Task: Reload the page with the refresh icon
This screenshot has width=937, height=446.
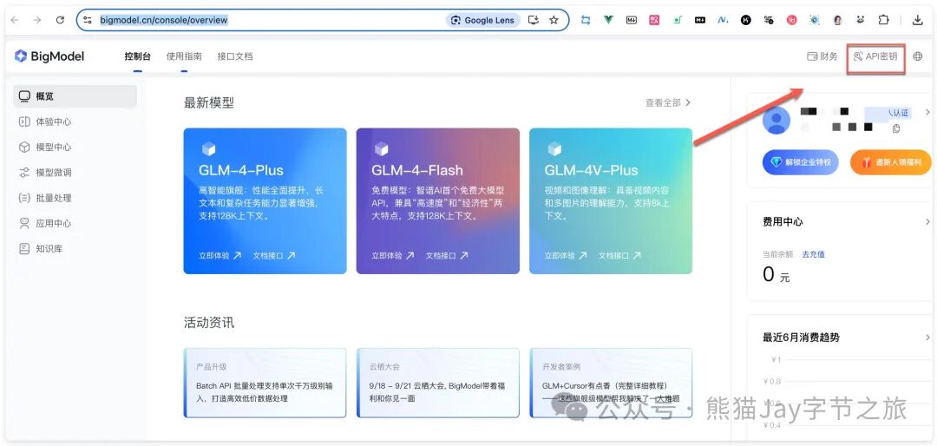Action: pos(60,20)
